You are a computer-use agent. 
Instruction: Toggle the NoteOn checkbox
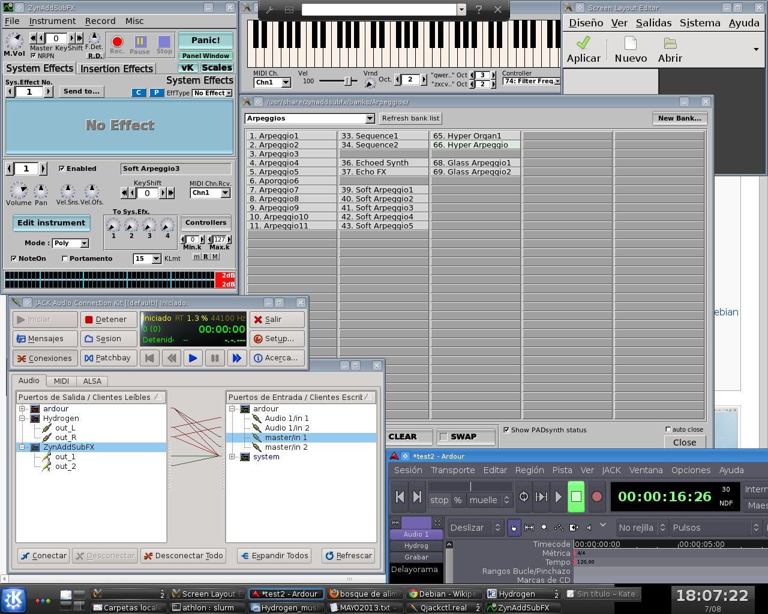coord(14,258)
